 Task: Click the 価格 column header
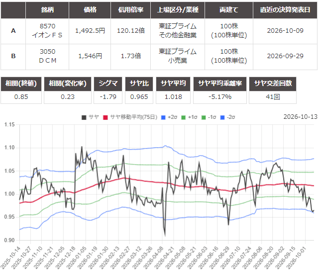90,10
